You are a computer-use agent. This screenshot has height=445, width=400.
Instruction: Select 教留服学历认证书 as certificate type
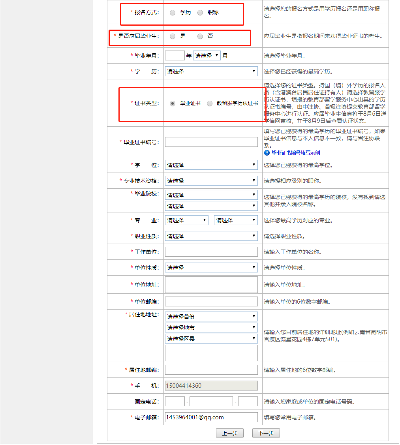click(x=209, y=103)
